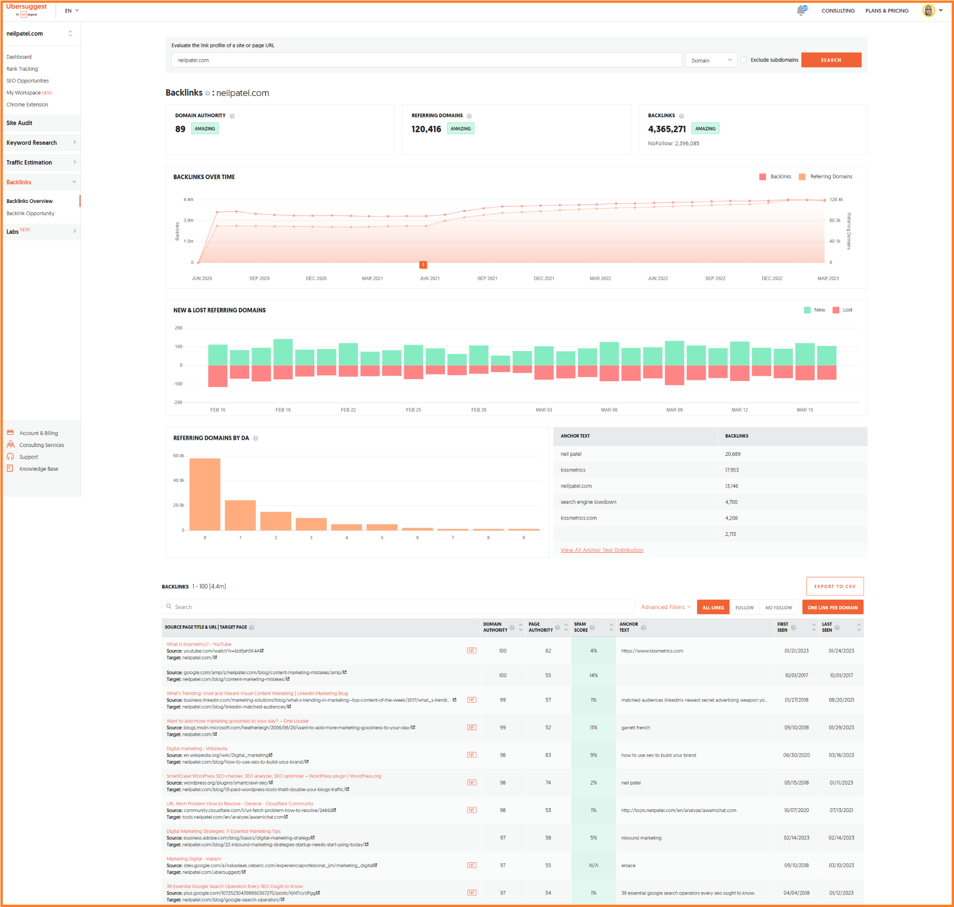Click the Domain Authority help icon
The width and height of the screenshot is (954, 907).
(x=232, y=116)
